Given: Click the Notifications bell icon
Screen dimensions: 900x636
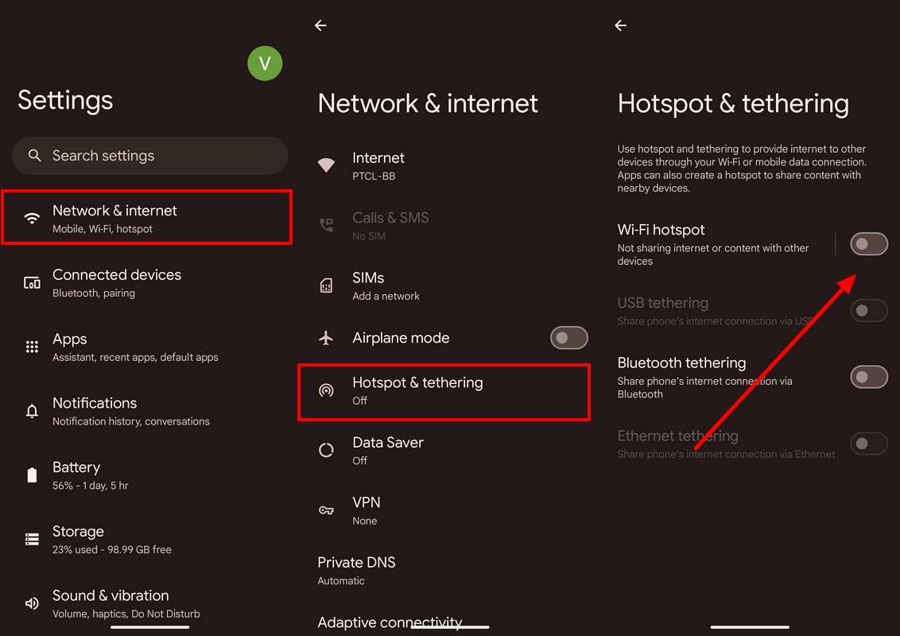Looking at the screenshot, I should [x=32, y=411].
